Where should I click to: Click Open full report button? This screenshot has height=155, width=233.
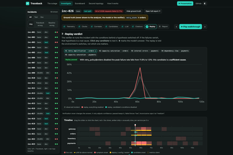[x=153, y=11]
